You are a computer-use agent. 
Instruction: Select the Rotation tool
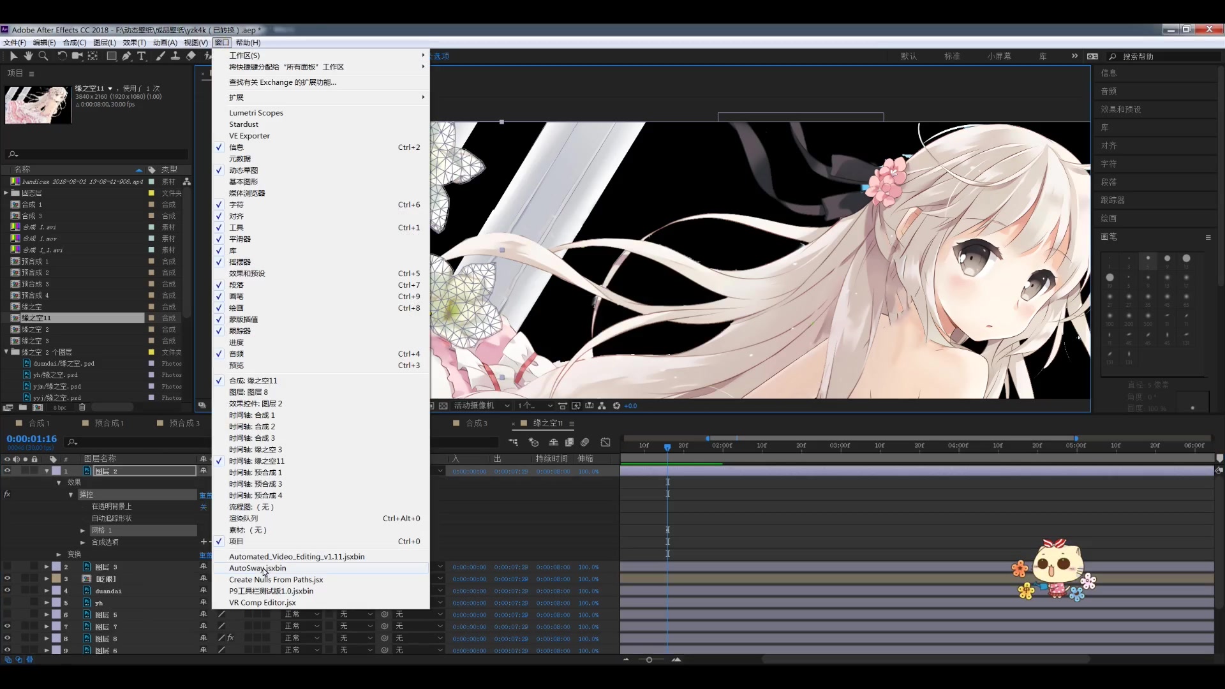(x=62, y=56)
